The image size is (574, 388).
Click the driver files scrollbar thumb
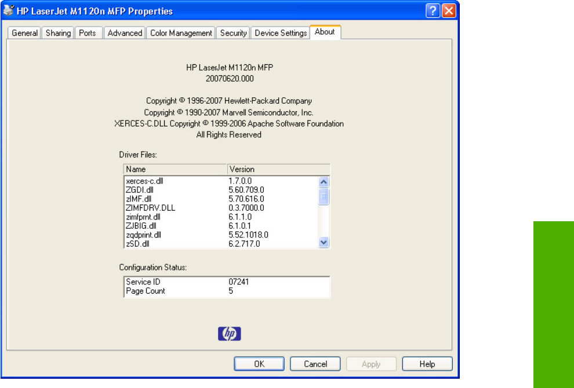click(x=324, y=197)
